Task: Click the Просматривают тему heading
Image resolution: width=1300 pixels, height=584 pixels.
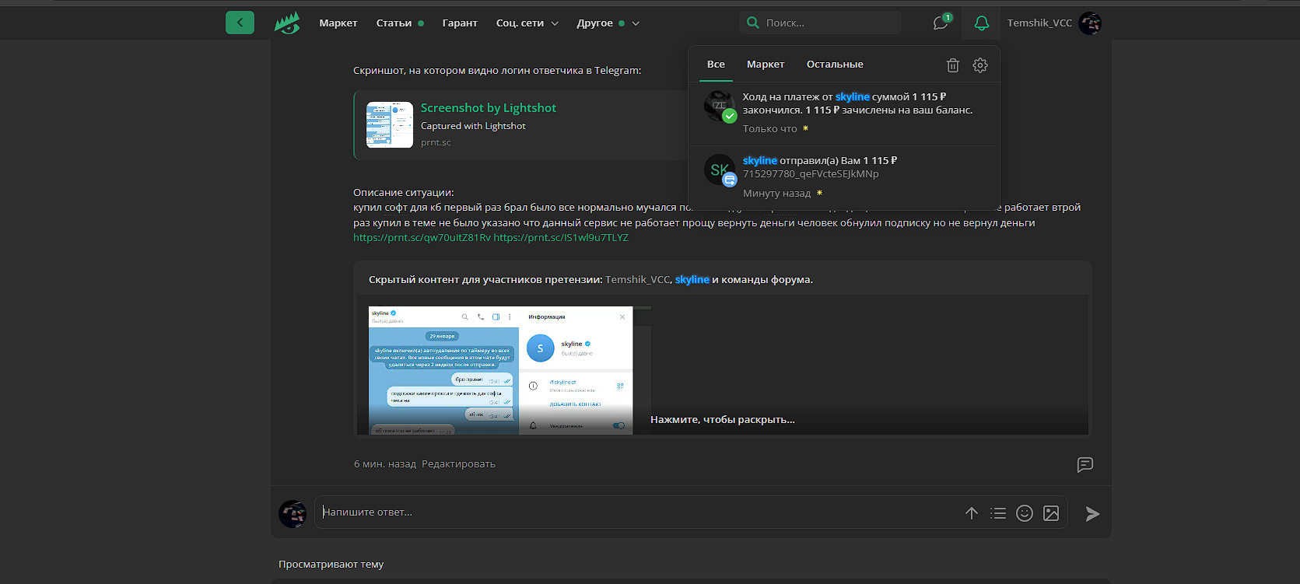Action: pyautogui.click(x=331, y=565)
